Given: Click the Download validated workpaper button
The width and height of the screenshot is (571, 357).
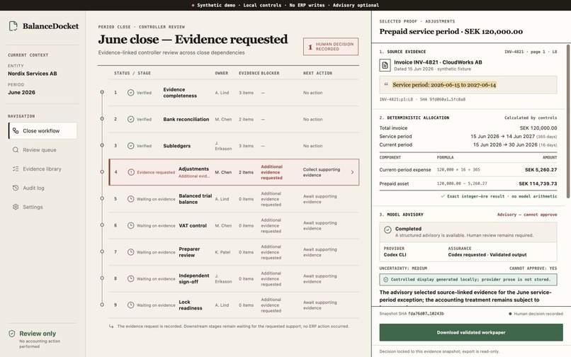Looking at the screenshot, I should point(471,332).
